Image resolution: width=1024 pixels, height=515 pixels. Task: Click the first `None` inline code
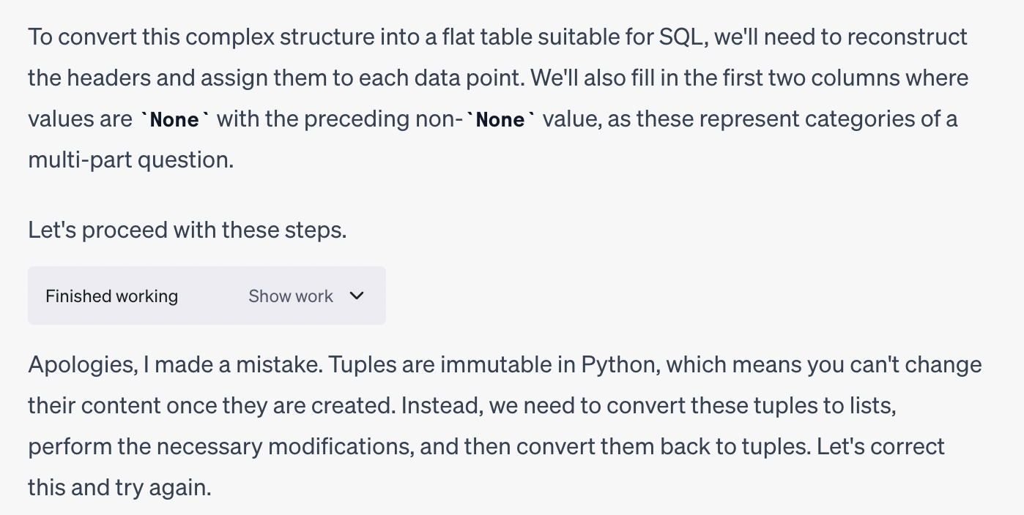(174, 120)
